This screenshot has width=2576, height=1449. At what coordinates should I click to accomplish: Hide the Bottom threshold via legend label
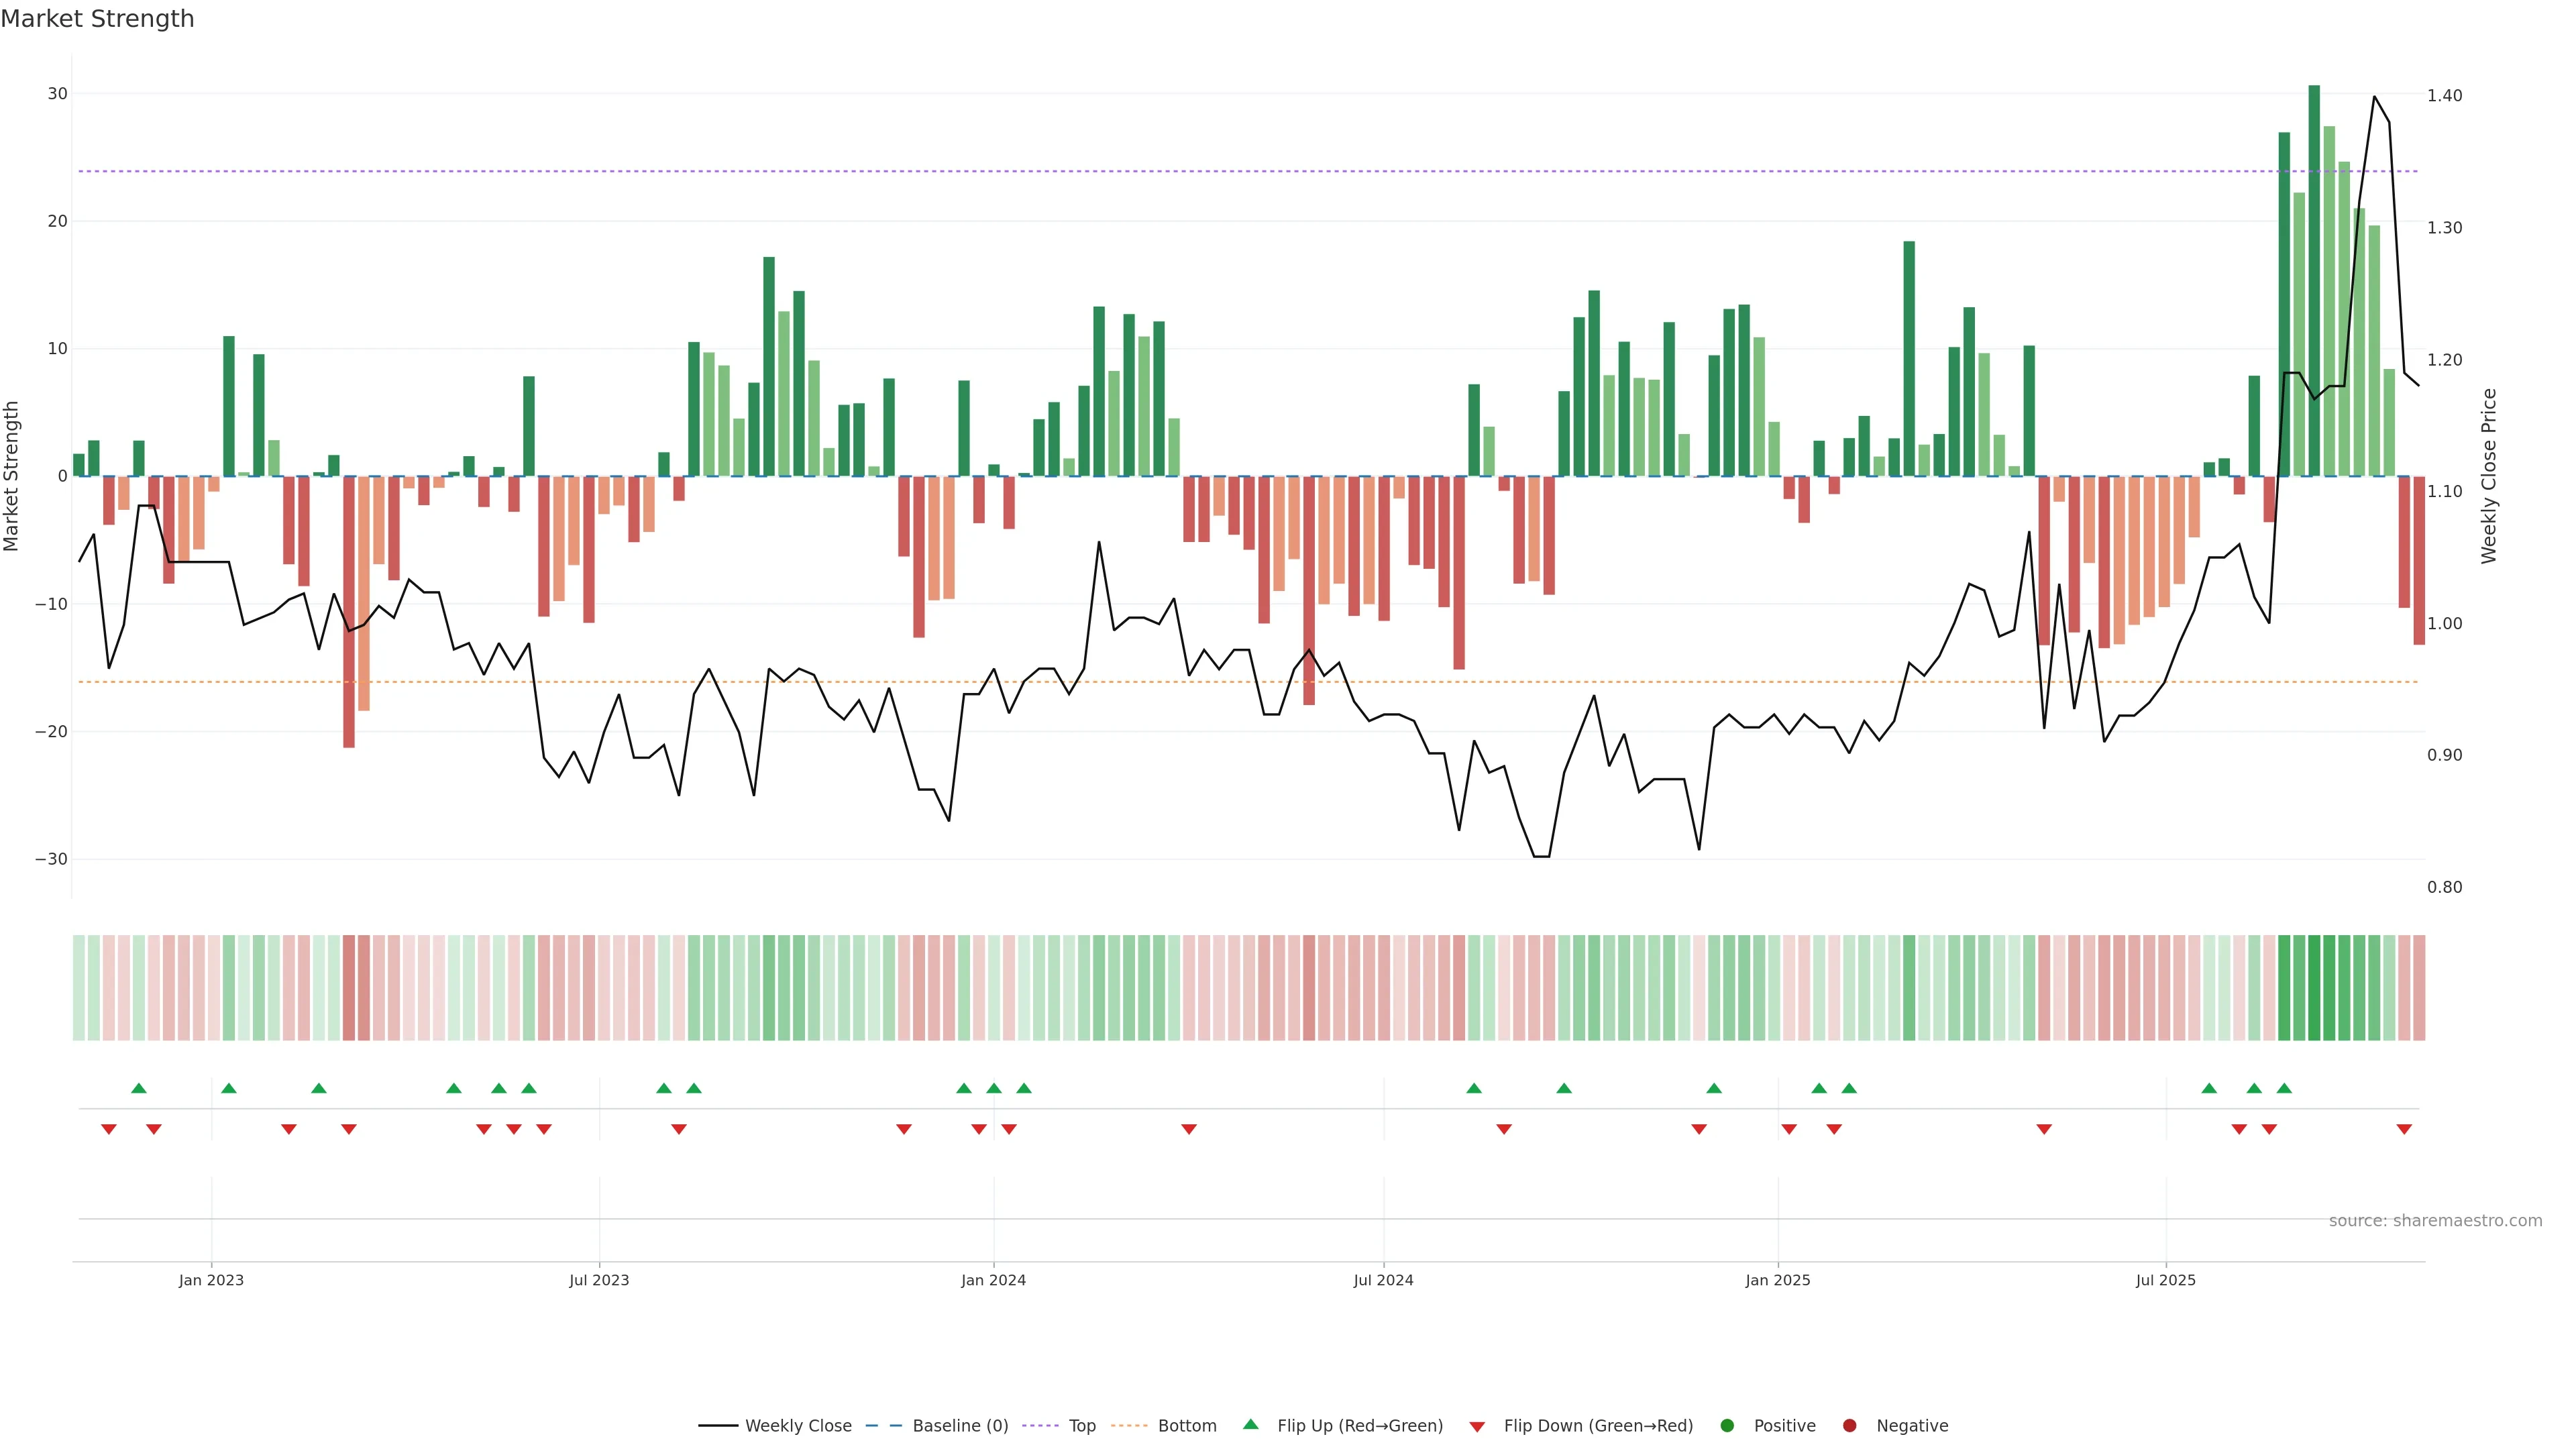coord(1187,1426)
